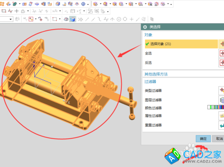
Task: Open dropdown beside dotted rectangle selection icon
Action: pos(60,19)
